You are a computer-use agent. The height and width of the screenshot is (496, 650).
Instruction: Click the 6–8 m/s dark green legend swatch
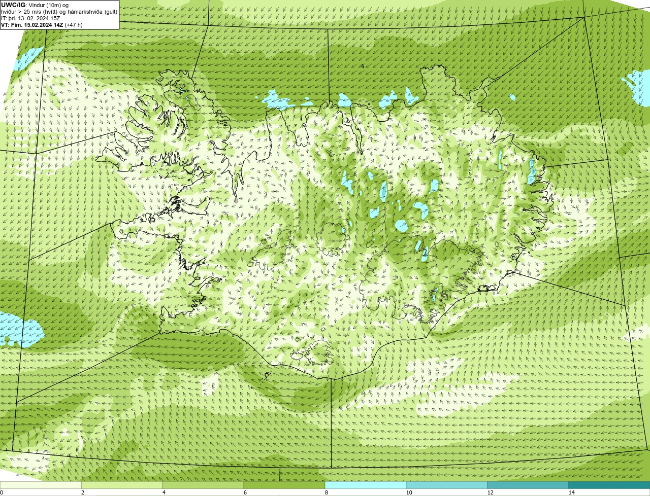point(284,485)
